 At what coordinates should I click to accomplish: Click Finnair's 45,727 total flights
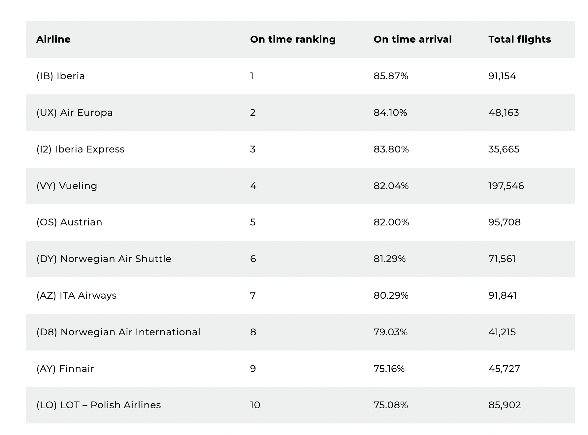(504, 369)
